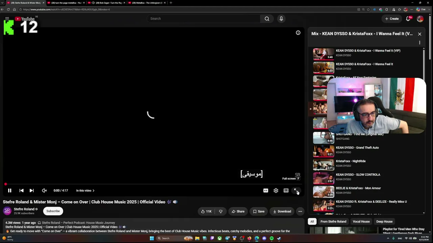This screenshot has width=433, height=243.
Task: Open the Stefre Roland channel avatar
Action: [x=7, y=211]
